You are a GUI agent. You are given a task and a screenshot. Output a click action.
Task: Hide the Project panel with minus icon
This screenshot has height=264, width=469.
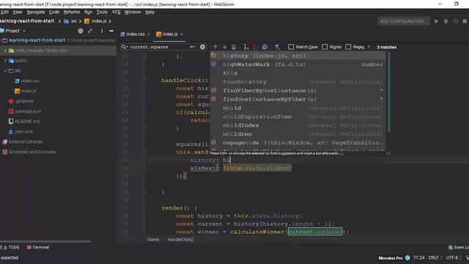pos(111,31)
